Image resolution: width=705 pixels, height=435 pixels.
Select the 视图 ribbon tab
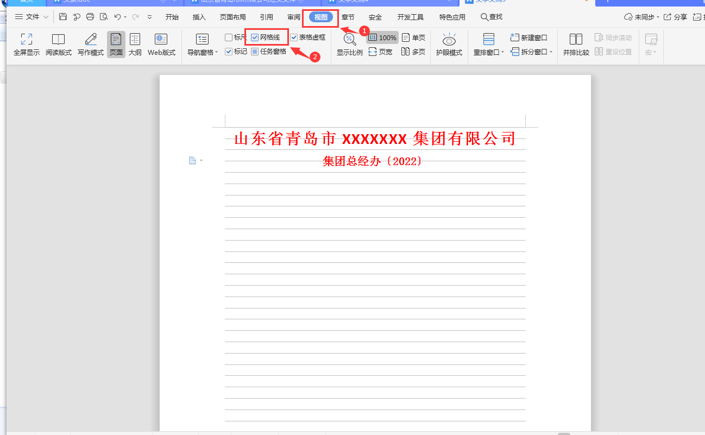tap(321, 17)
